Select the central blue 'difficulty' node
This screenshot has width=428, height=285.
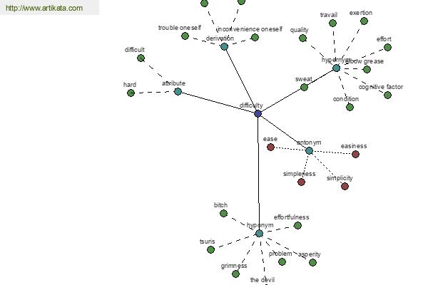[258, 113]
